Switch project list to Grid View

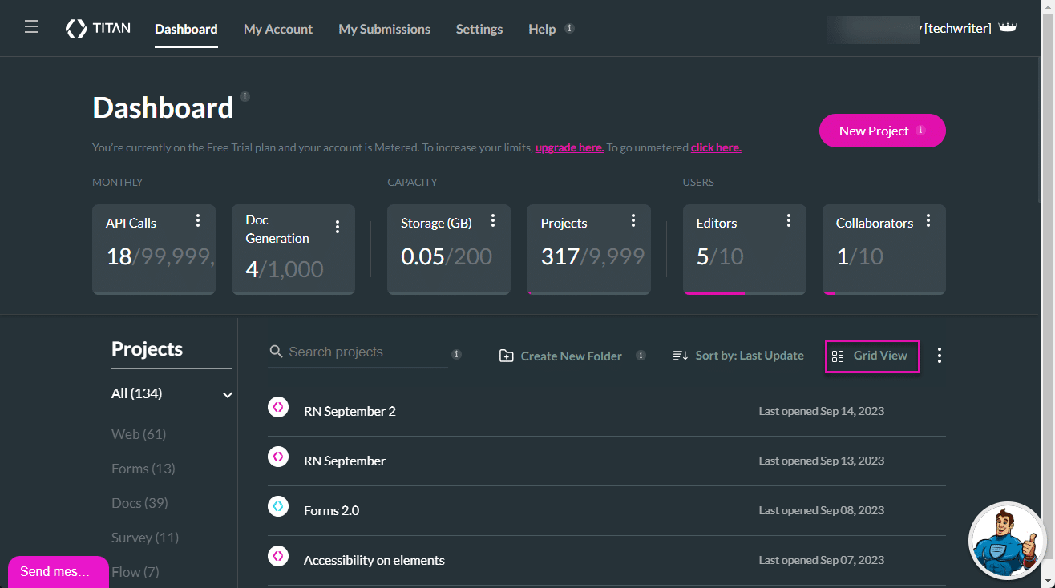click(872, 356)
